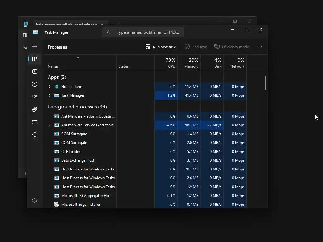Click the 24.6% CPU cell for Antimalware Service

pyautogui.click(x=166, y=125)
